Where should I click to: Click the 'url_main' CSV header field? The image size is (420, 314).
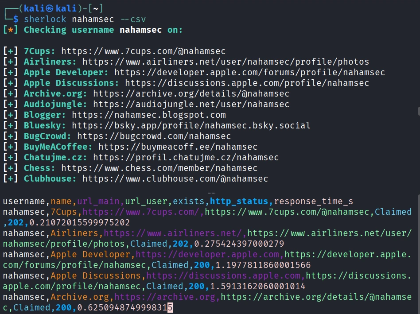98,202
